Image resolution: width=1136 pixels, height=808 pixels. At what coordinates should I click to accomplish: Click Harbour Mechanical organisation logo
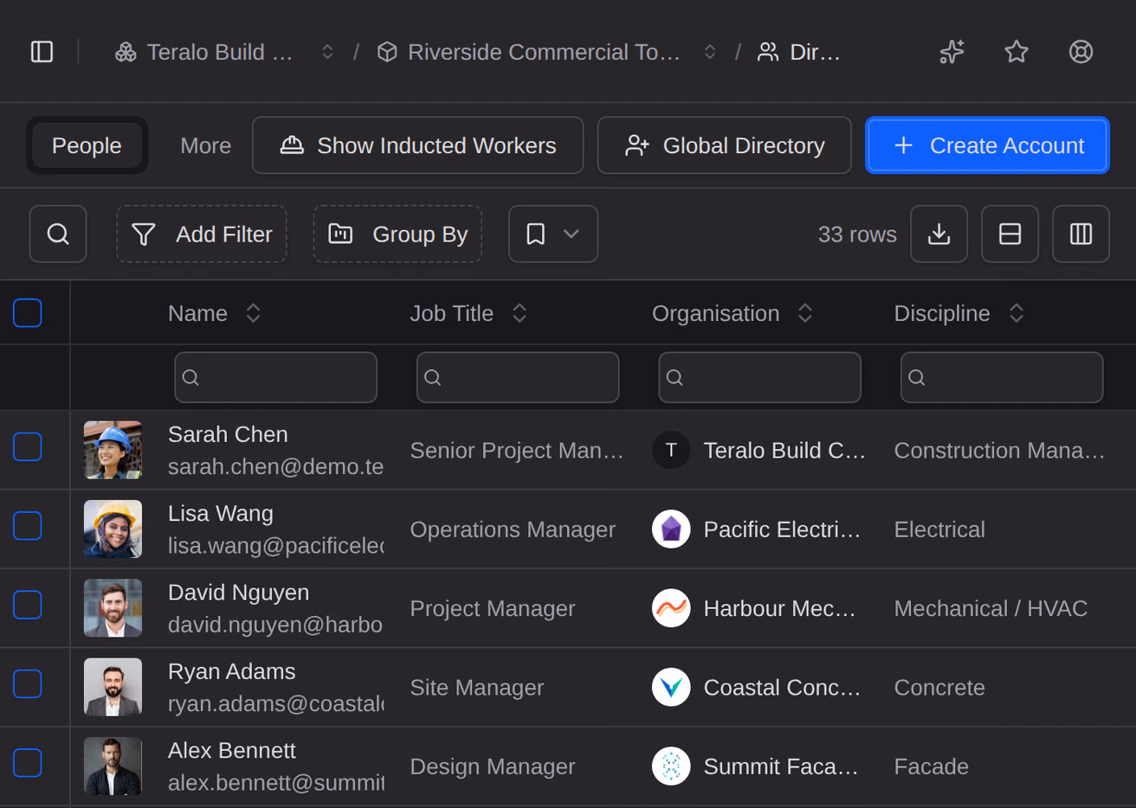point(671,608)
